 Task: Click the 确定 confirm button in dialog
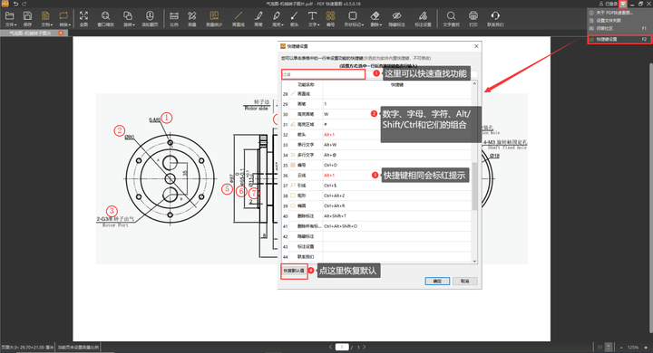point(437,281)
